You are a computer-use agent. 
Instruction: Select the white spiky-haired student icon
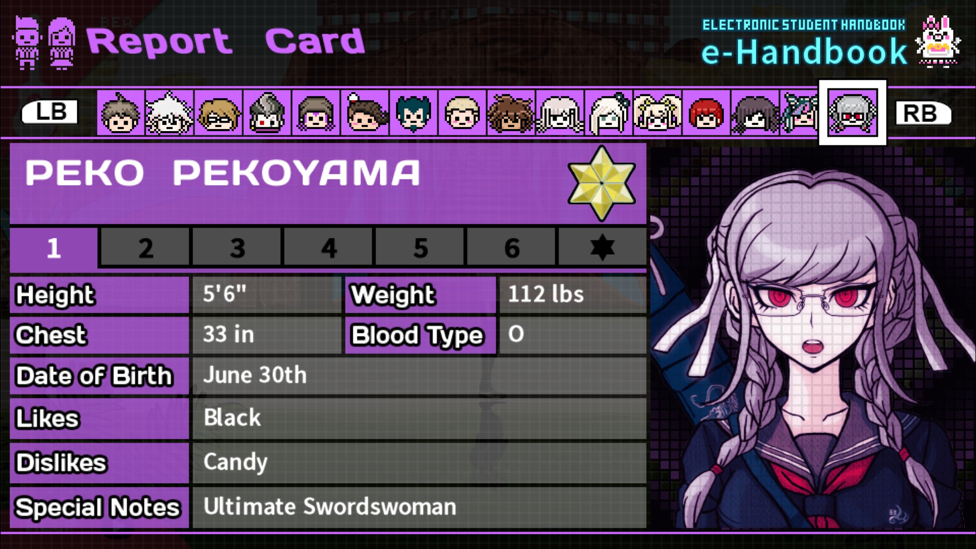pos(169,113)
